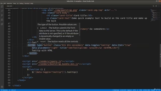Click the ./vendors/bootstrap.bundle.min.js link on line 62

point(58,64)
